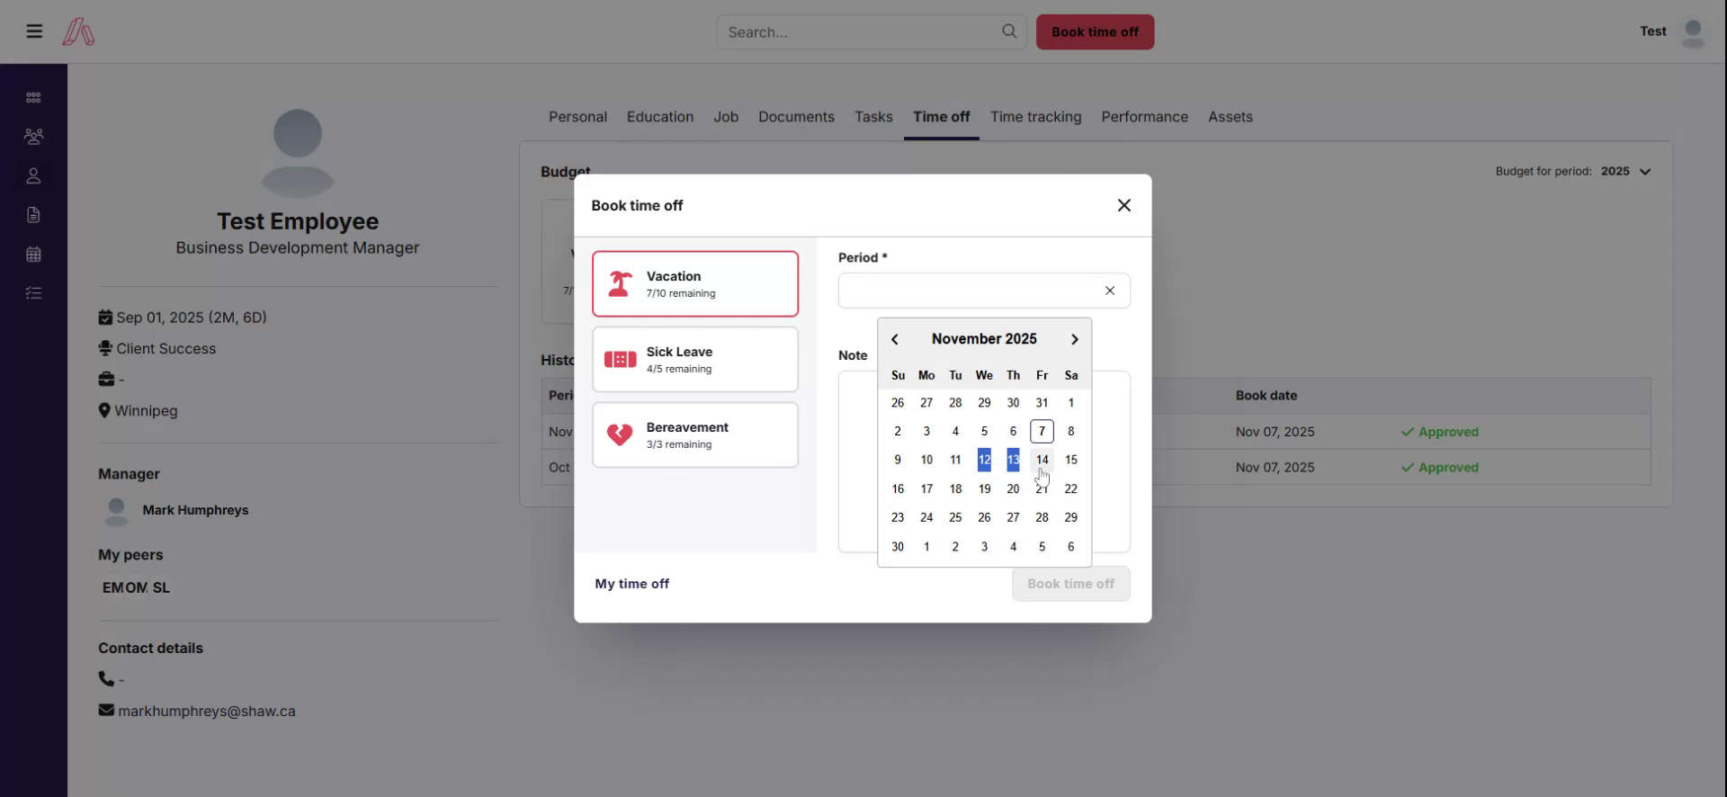Open the dashboard grid icon in sidebar

(33, 97)
